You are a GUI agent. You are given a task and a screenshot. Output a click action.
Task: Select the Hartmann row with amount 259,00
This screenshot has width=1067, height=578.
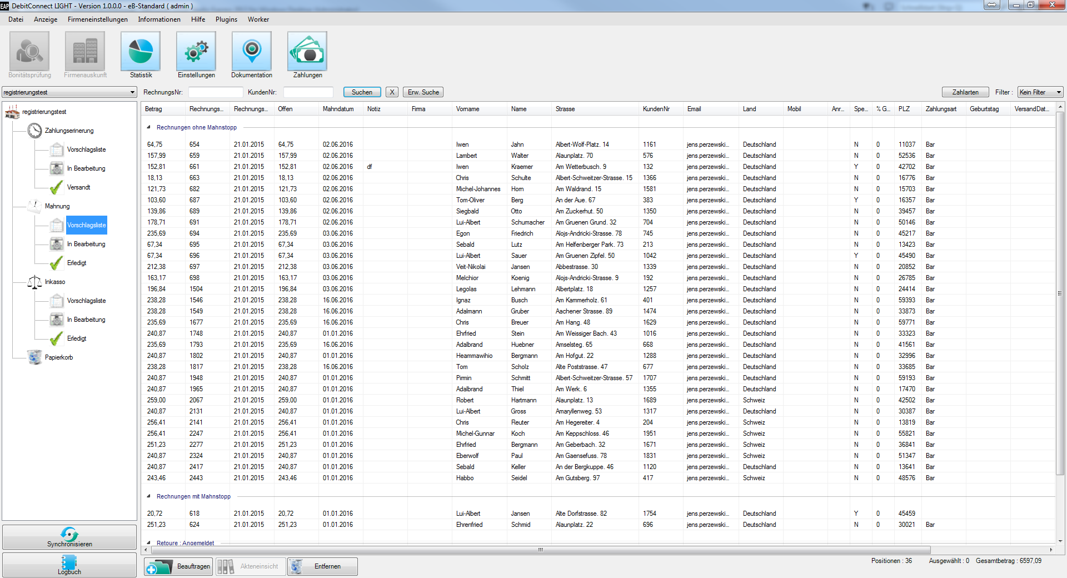[599, 400]
